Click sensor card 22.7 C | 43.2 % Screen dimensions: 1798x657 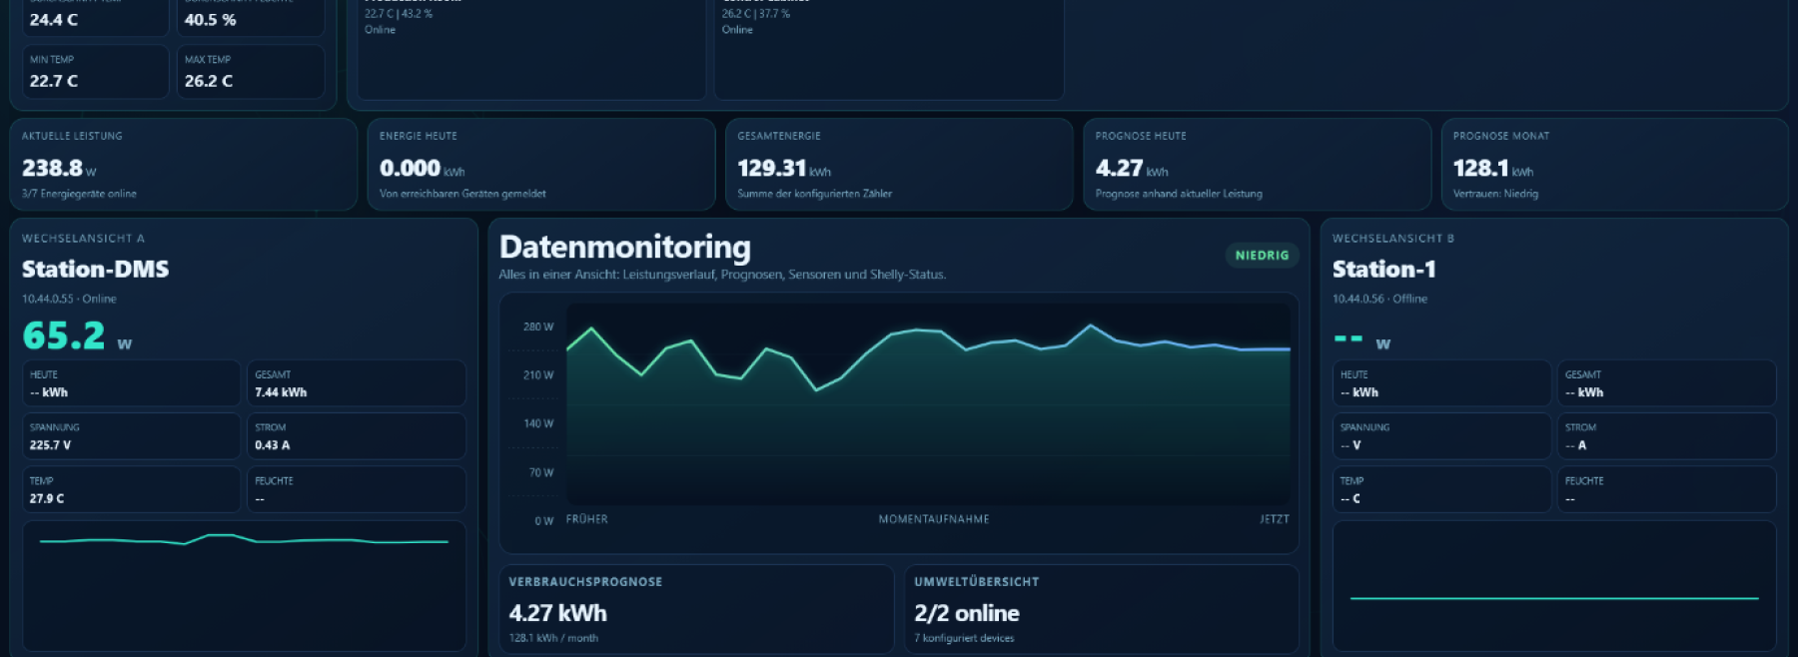531,48
